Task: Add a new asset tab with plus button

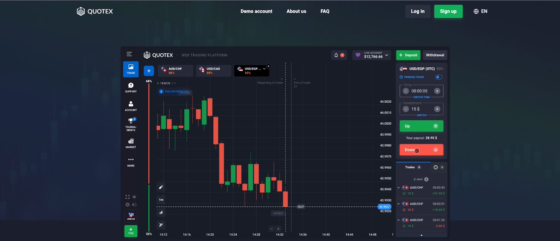Action: pos(149,71)
